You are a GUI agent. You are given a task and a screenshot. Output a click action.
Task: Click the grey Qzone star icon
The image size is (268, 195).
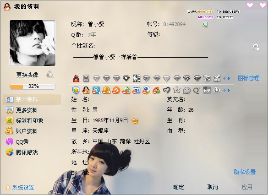[x=176, y=90]
